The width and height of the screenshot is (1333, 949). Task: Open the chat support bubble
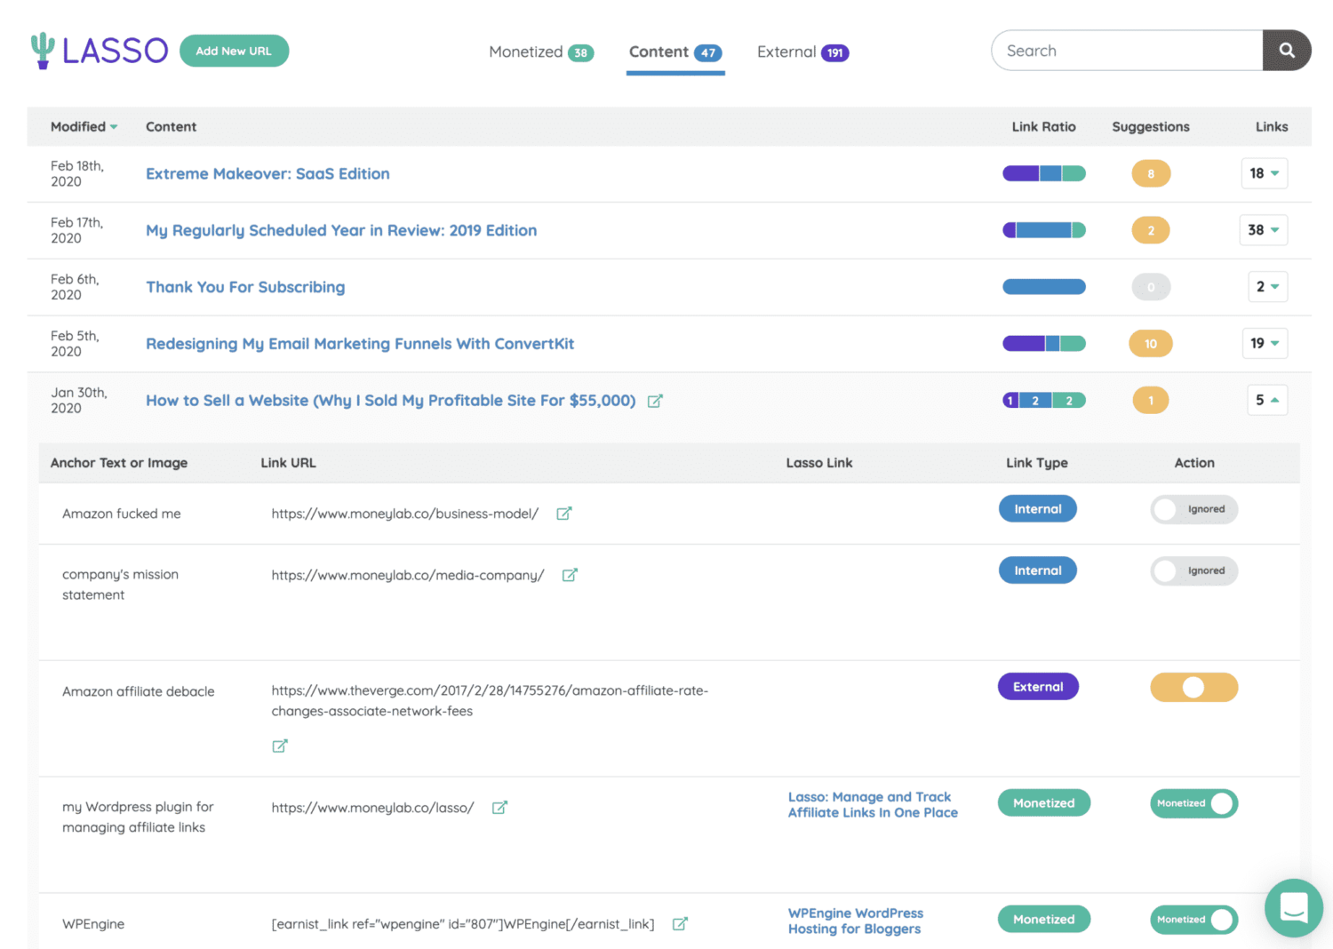(1293, 908)
